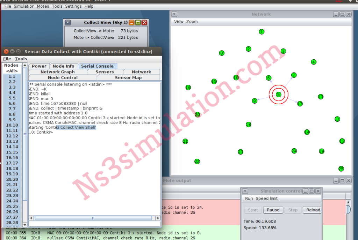The image size is (358, 240).
Task: Click the Nodes list scrollbar up arrow
Action: [x=25, y=65]
